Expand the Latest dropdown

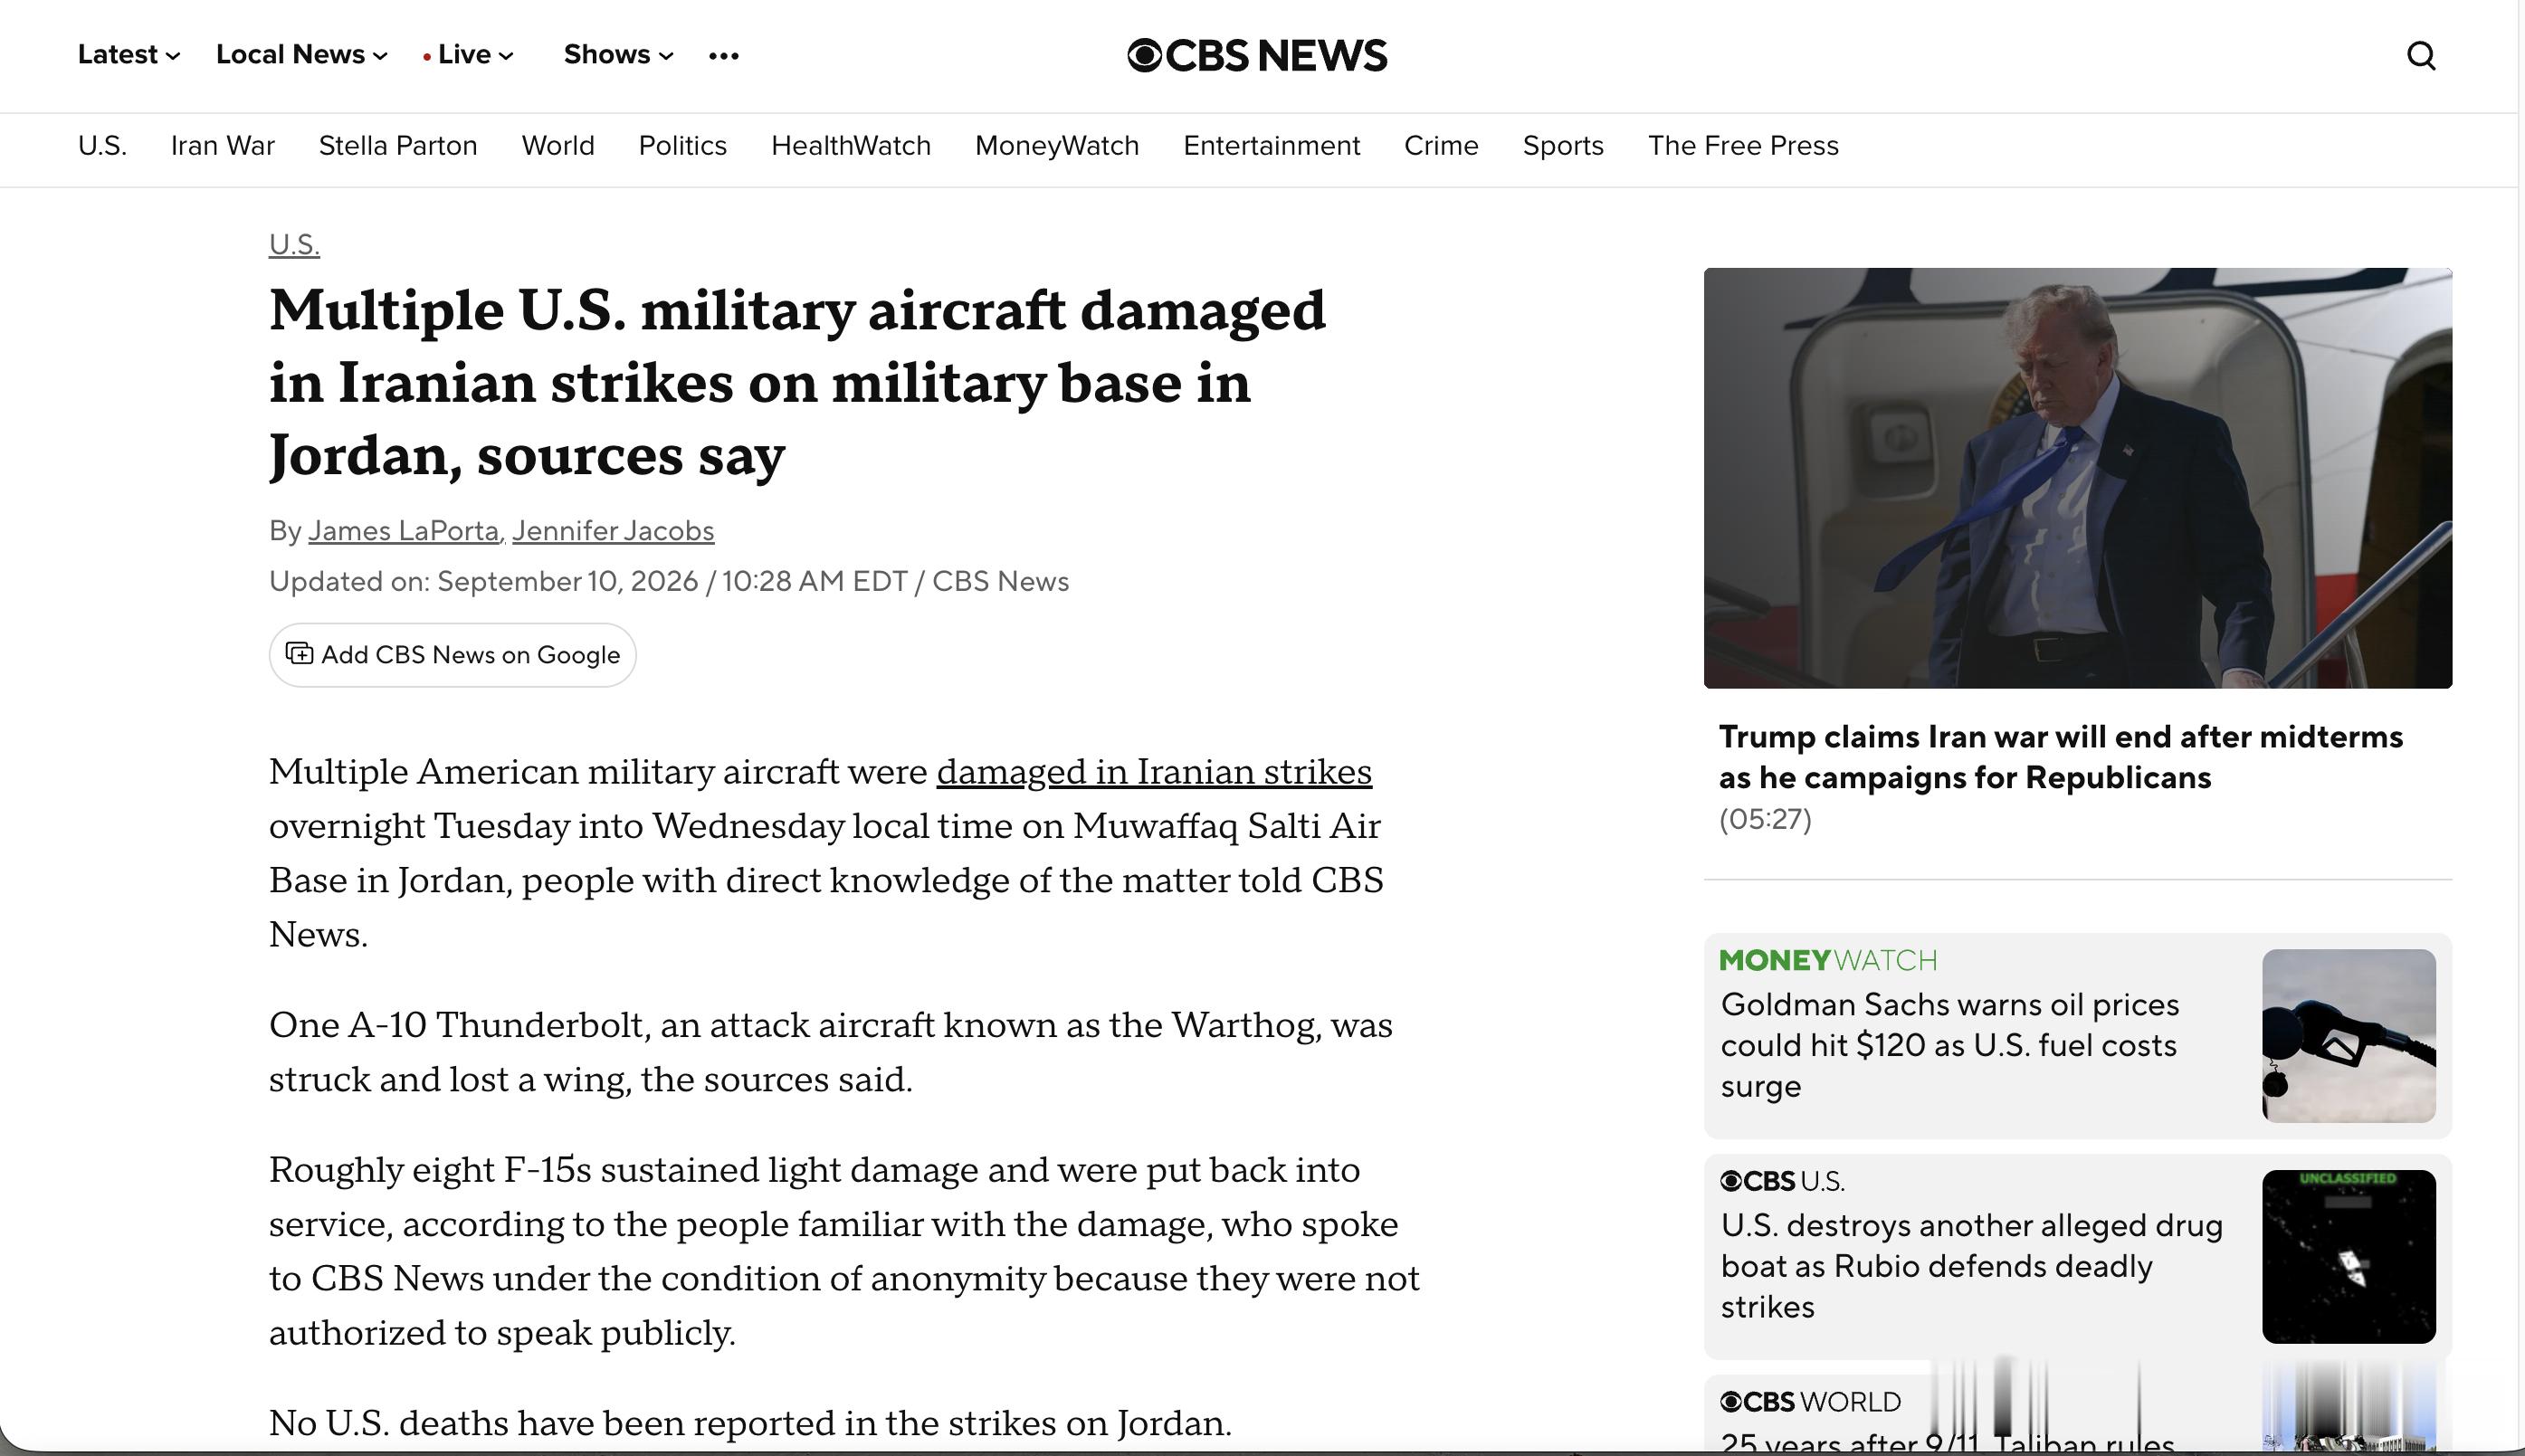pos(129,55)
